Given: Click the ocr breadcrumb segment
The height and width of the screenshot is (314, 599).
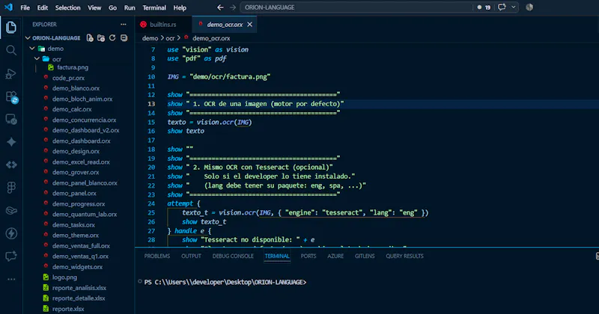Looking at the screenshot, I should click(x=170, y=38).
